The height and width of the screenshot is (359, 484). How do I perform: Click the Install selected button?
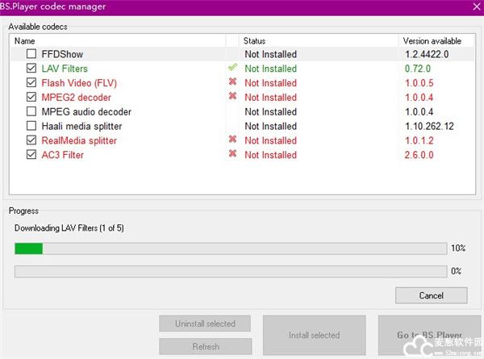point(315,336)
